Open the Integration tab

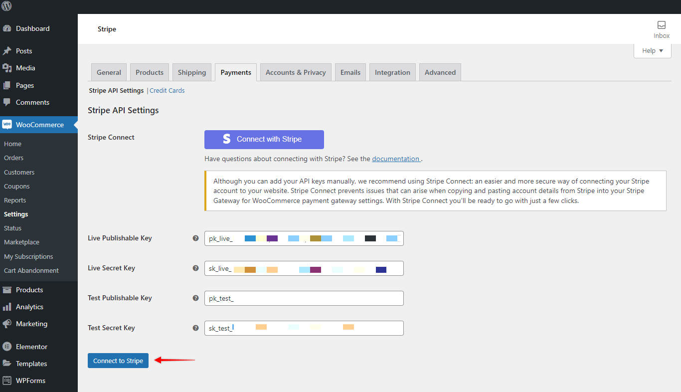pyautogui.click(x=392, y=72)
